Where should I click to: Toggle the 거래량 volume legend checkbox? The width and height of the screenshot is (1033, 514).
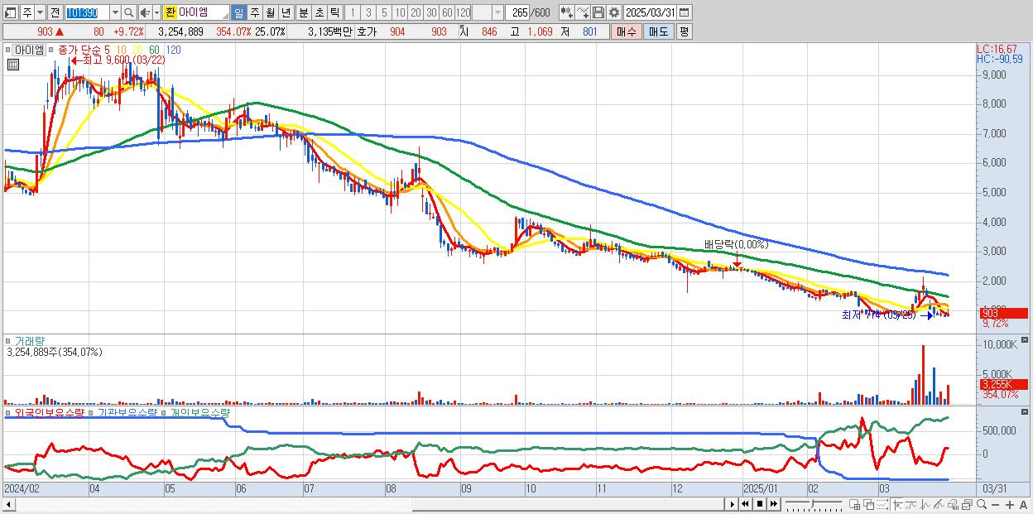coord(7,341)
